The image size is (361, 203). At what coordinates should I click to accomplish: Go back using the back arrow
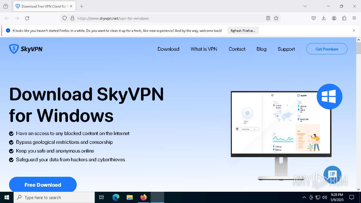pyautogui.click(x=7, y=18)
